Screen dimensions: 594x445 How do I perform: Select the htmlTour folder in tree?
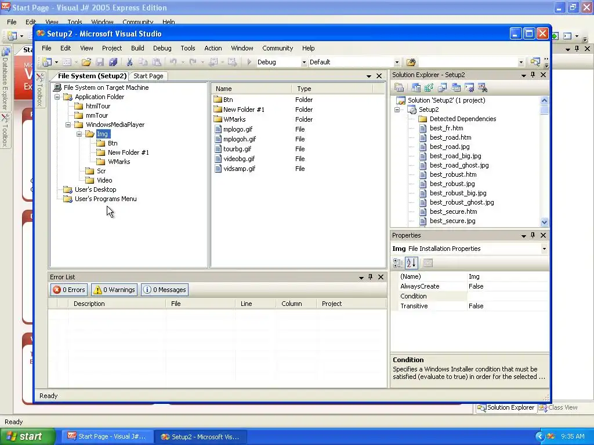[x=97, y=107]
